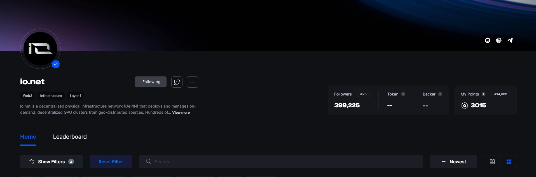Switch to the grid view layout
Image resolution: width=536 pixels, height=177 pixels.
click(509, 162)
